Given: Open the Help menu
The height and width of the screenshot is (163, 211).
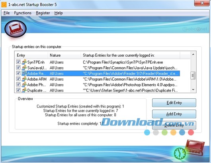Looking at the screenshot, I should pyautogui.click(x=59, y=13).
